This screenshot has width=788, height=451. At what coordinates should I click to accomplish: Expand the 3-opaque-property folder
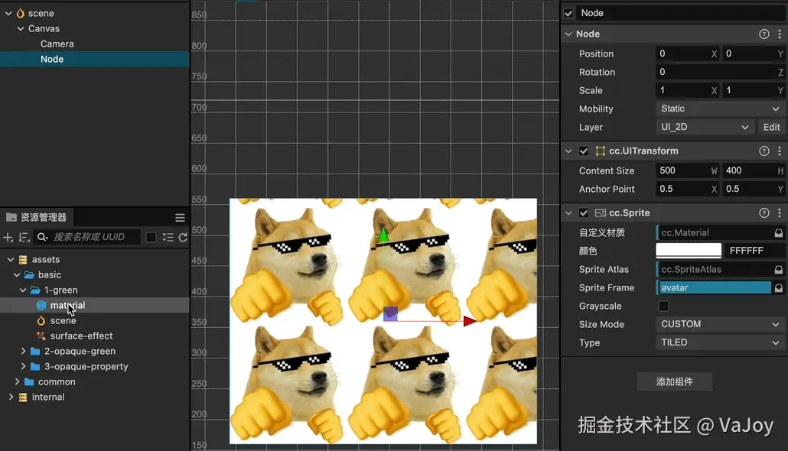(x=23, y=367)
